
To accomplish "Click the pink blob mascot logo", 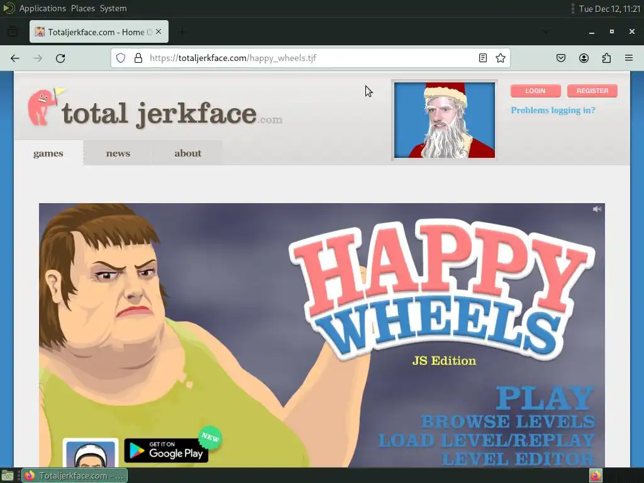I will coord(45,106).
